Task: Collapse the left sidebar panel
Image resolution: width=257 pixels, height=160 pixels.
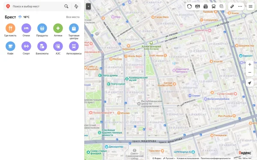Action: pos(88,6)
